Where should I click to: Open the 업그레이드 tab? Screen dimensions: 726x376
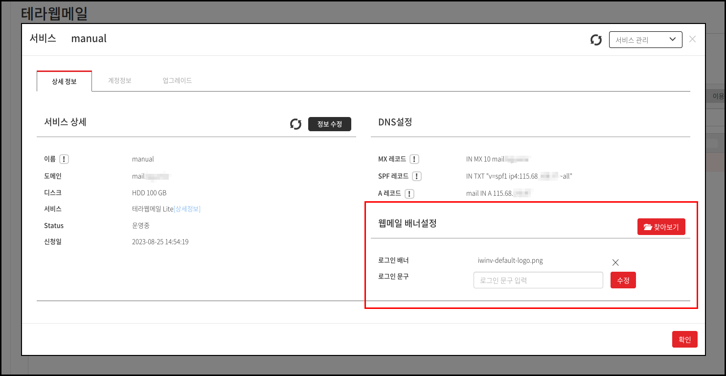pos(177,81)
